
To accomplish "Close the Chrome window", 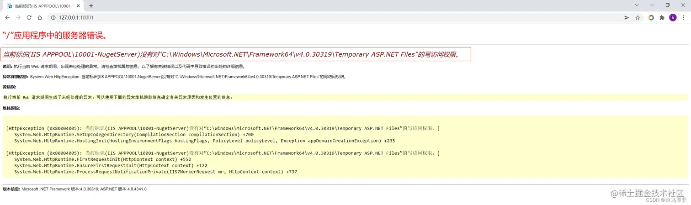I will pyautogui.click(x=683, y=5).
